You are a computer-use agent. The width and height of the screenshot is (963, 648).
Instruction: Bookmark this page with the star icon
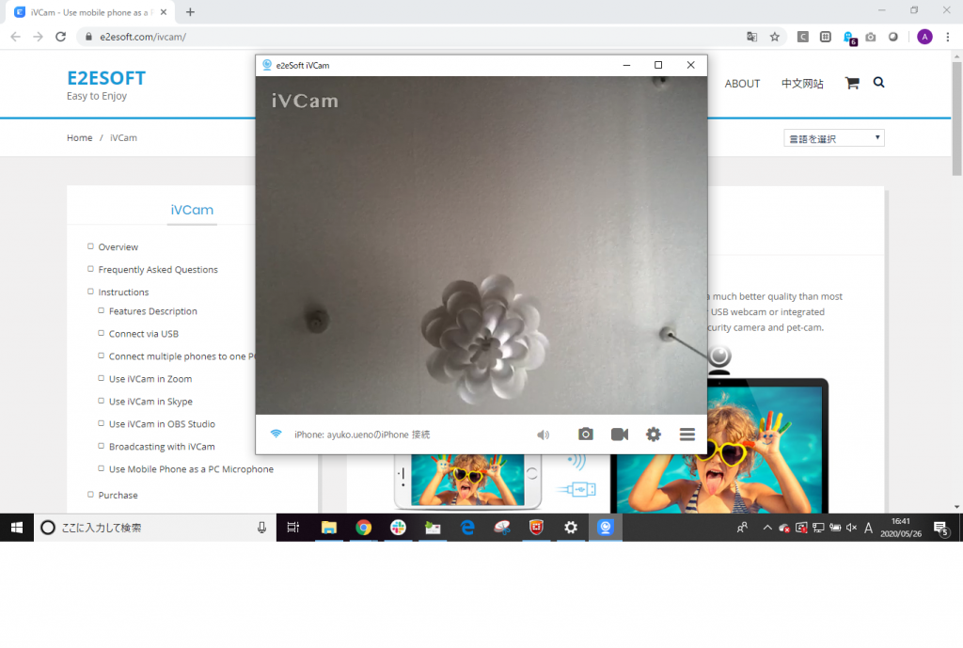point(775,37)
